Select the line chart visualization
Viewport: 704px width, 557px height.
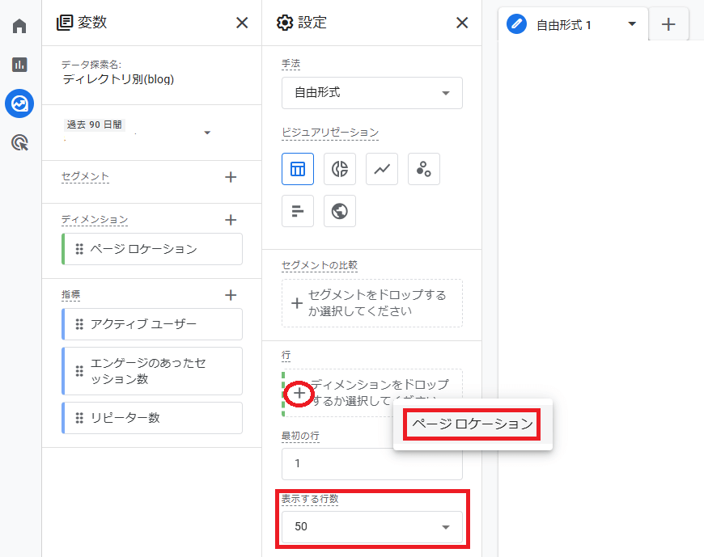pyautogui.click(x=382, y=169)
